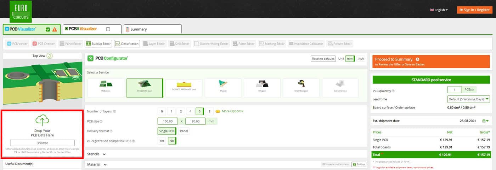Select the STANDARD pool service
Image resolution: width=496 pixels, height=170 pixels.
pyautogui.click(x=145, y=88)
